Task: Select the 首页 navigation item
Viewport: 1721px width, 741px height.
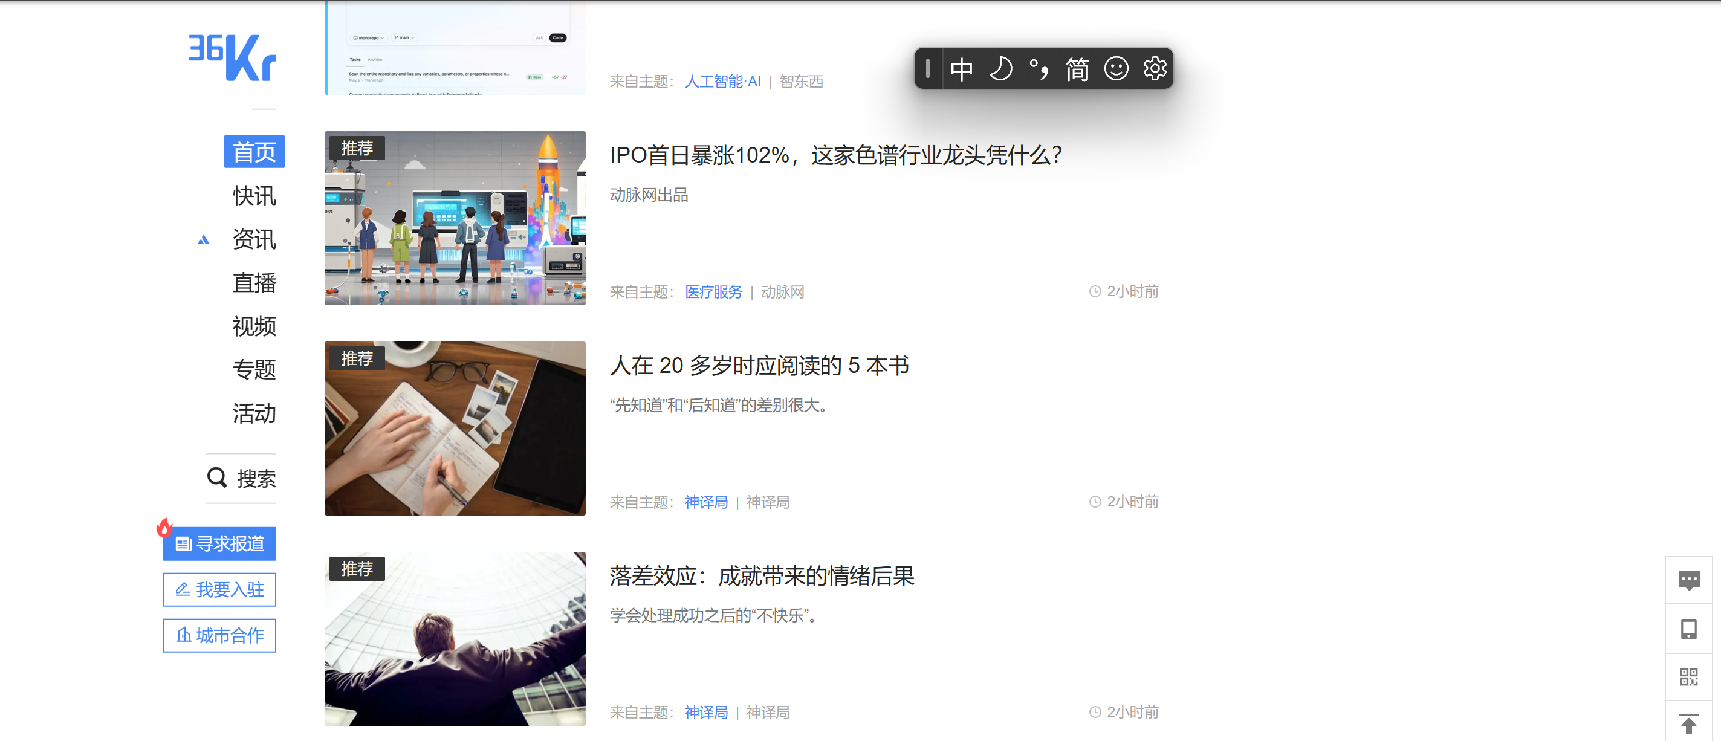Action: 254,152
